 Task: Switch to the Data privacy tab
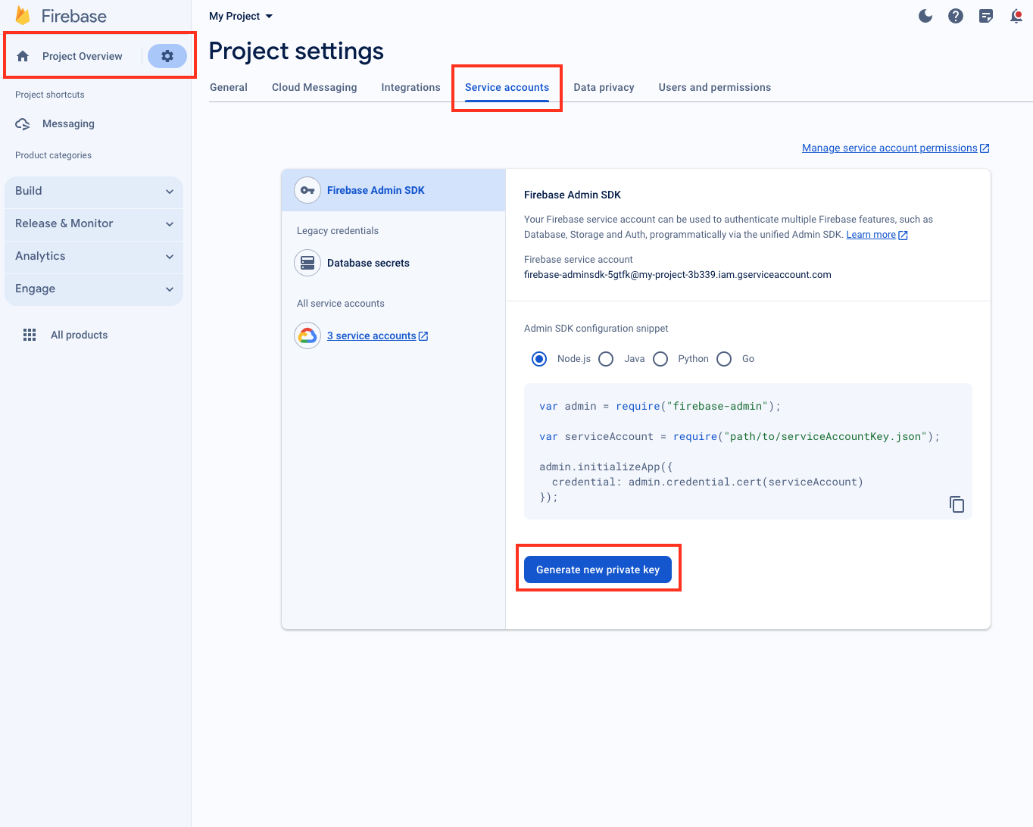[604, 87]
